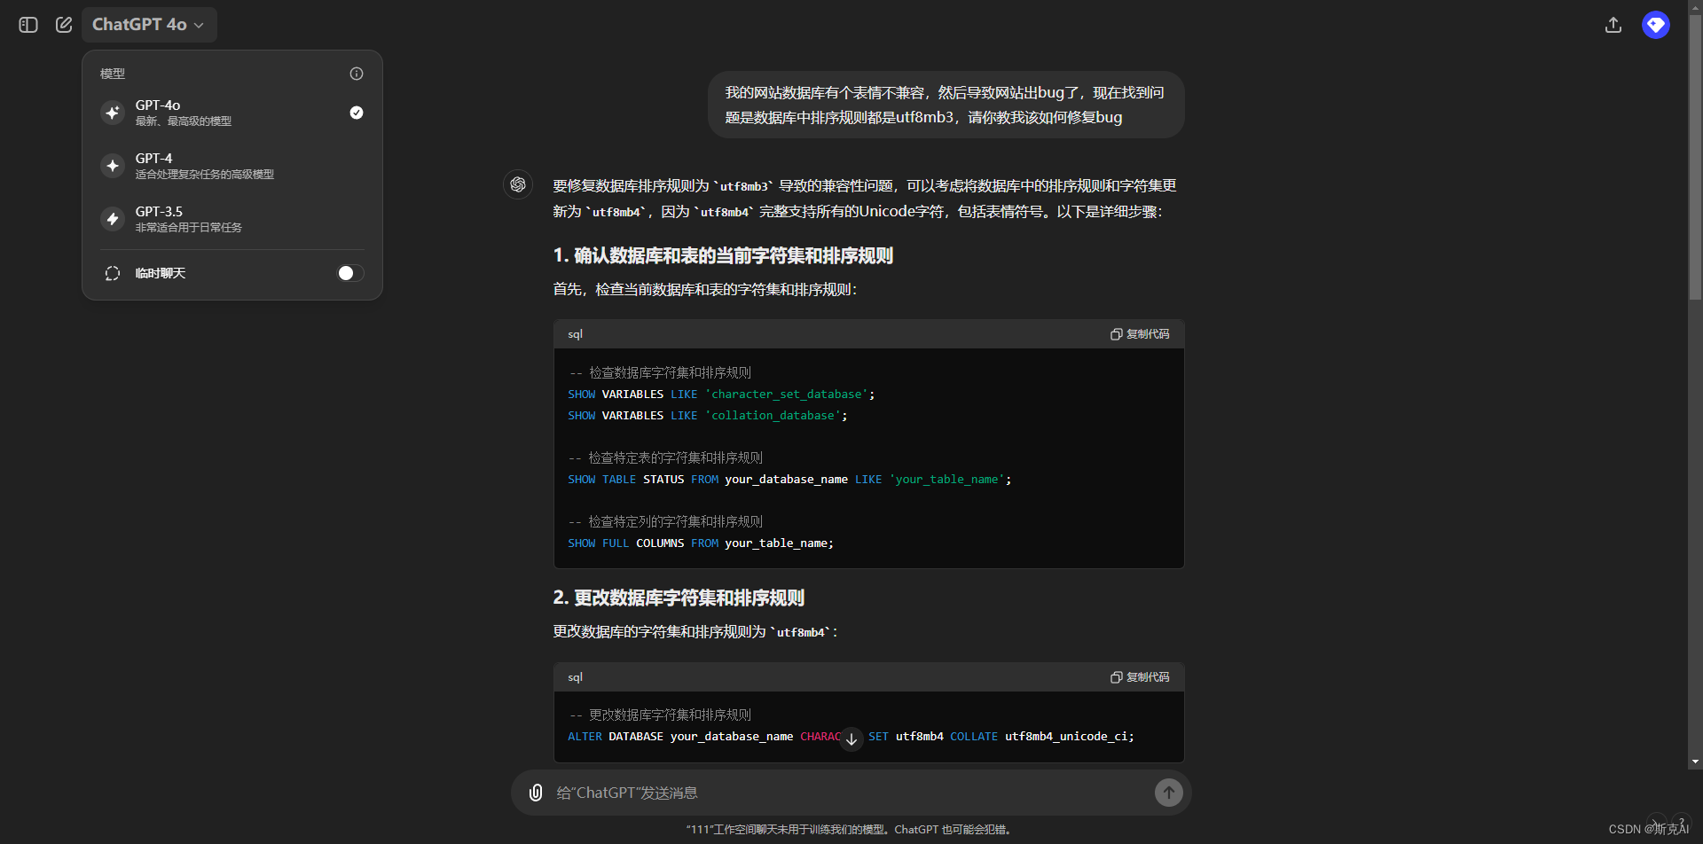Click the ChatGPT assistant logo avatar
Screen dimensions: 1703x844
point(518,184)
